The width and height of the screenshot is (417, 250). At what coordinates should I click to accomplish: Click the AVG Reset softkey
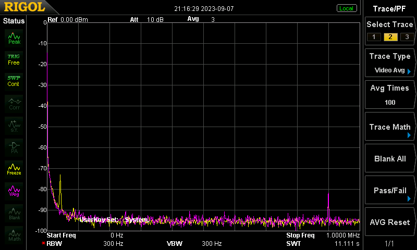(x=390, y=222)
